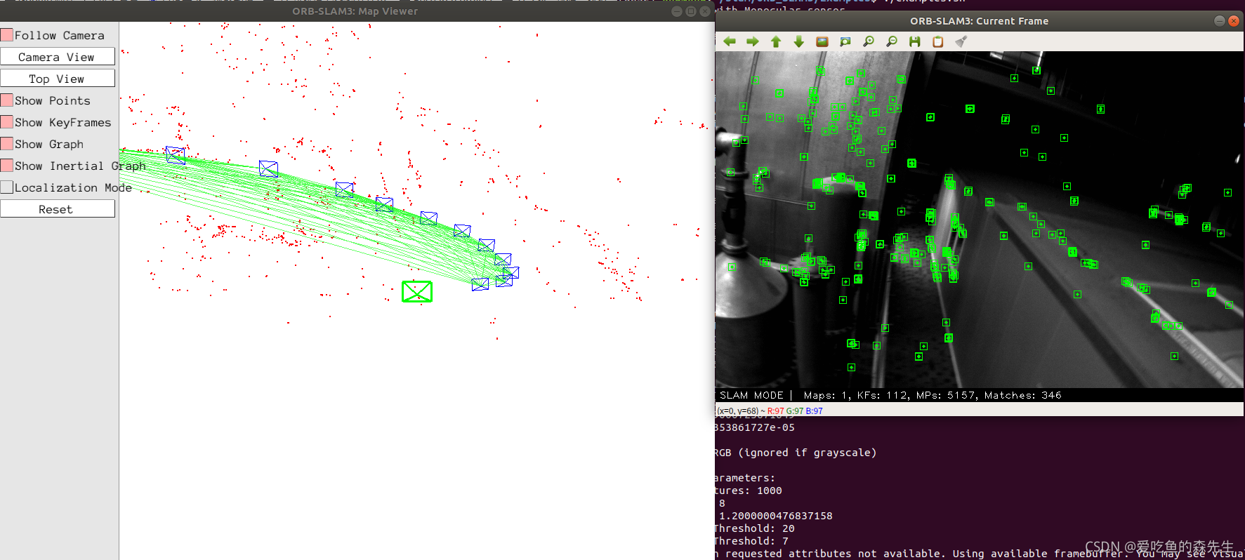Click the broom overlay-clear icon

961,41
